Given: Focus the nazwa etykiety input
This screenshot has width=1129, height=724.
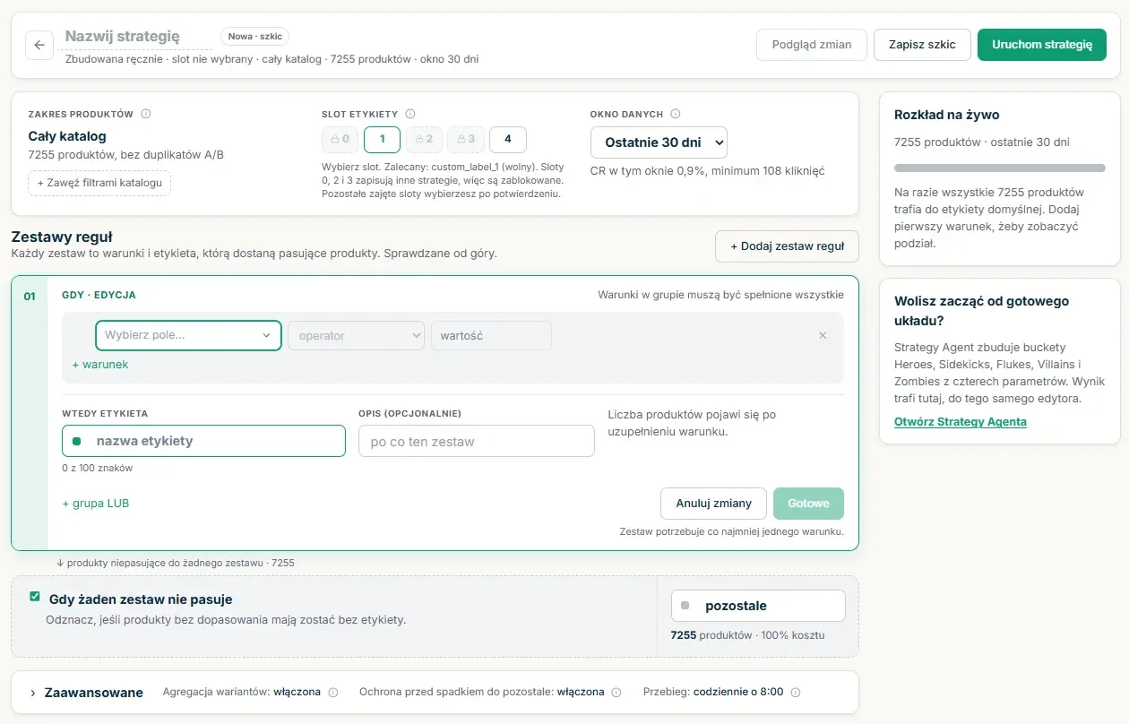Looking at the screenshot, I should [x=203, y=441].
